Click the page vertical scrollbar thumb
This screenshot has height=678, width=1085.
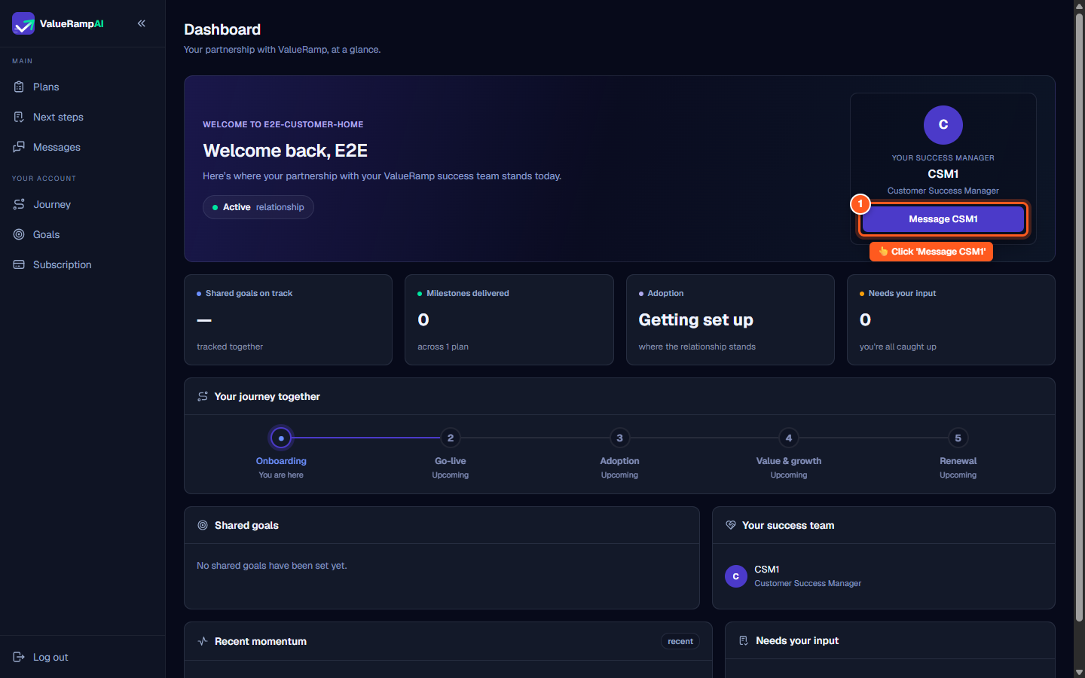click(1079, 316)
